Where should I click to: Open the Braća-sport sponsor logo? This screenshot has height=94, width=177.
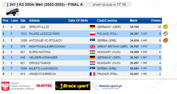tap(73, 86)
